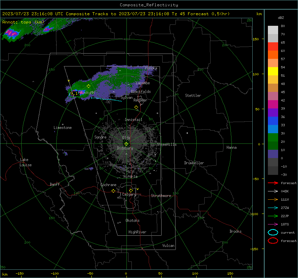
Task: Click the cyan storm track line near Sylvan
Action: (x=106, y=99)
